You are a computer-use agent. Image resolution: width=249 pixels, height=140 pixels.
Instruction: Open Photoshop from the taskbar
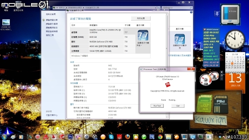pyautogui.click(x=70, y=136)
